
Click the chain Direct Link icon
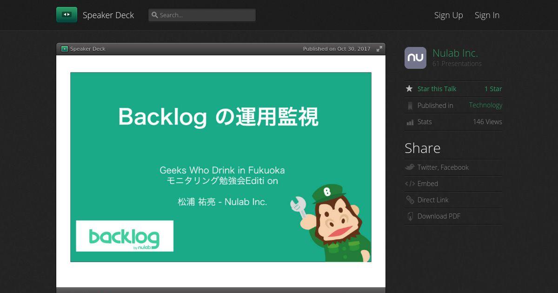pyautogui.click(x=410, y=200)
